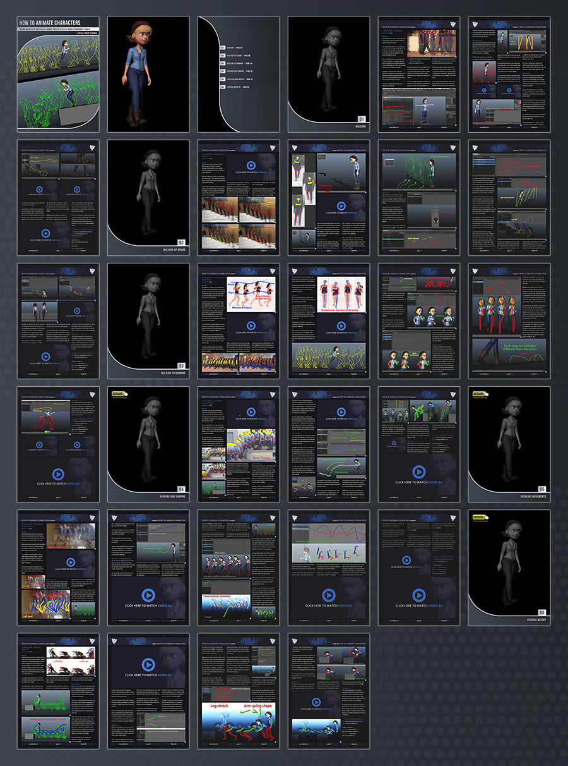Open the How to Animate Characters cover page
The image size is (568, 766).
click(58, 74)
